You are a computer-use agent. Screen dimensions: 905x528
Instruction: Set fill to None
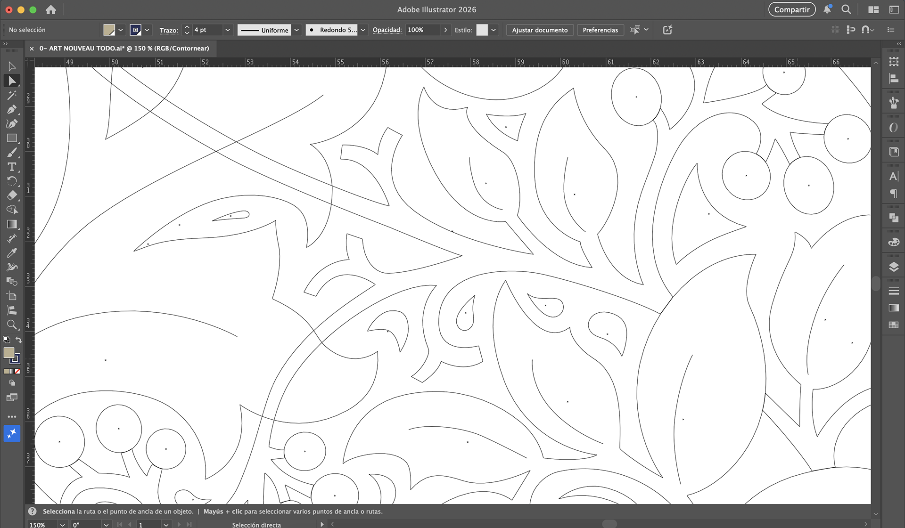click(x=17, y=371)
